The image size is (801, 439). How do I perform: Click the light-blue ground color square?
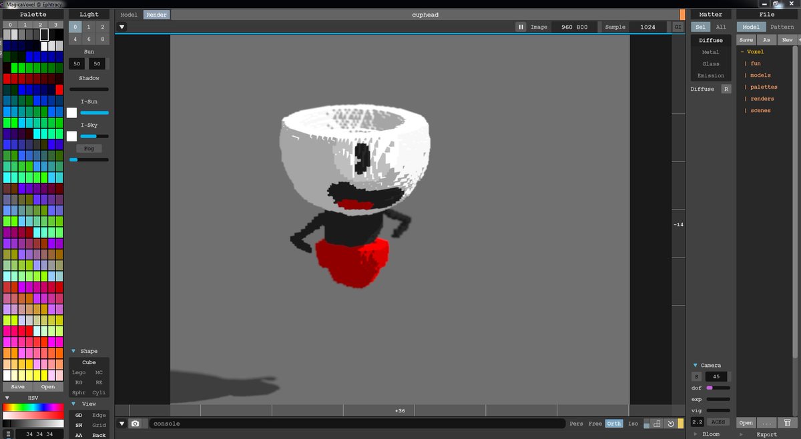coord(646,424)
